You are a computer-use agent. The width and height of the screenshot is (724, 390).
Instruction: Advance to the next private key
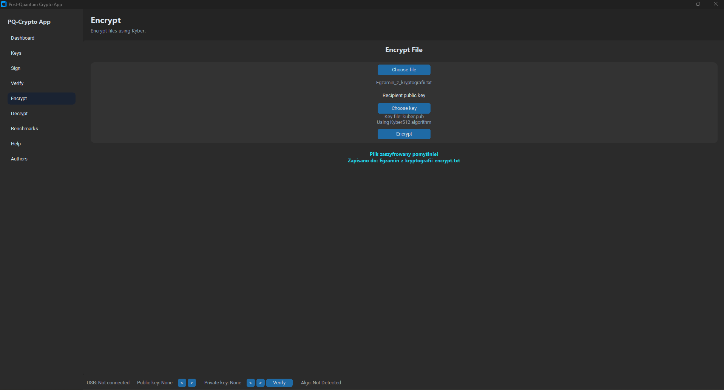[x=260, y=382]
